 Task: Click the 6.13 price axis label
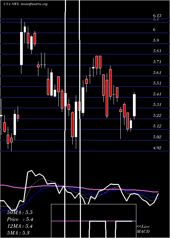coord(157,16)
